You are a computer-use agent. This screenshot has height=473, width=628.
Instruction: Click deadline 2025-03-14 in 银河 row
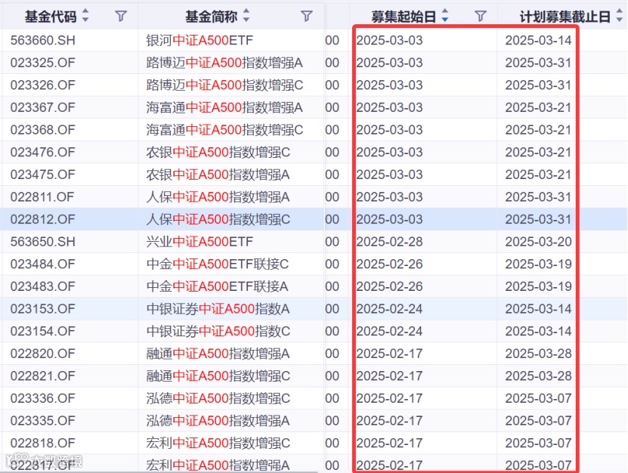[538, 41]
